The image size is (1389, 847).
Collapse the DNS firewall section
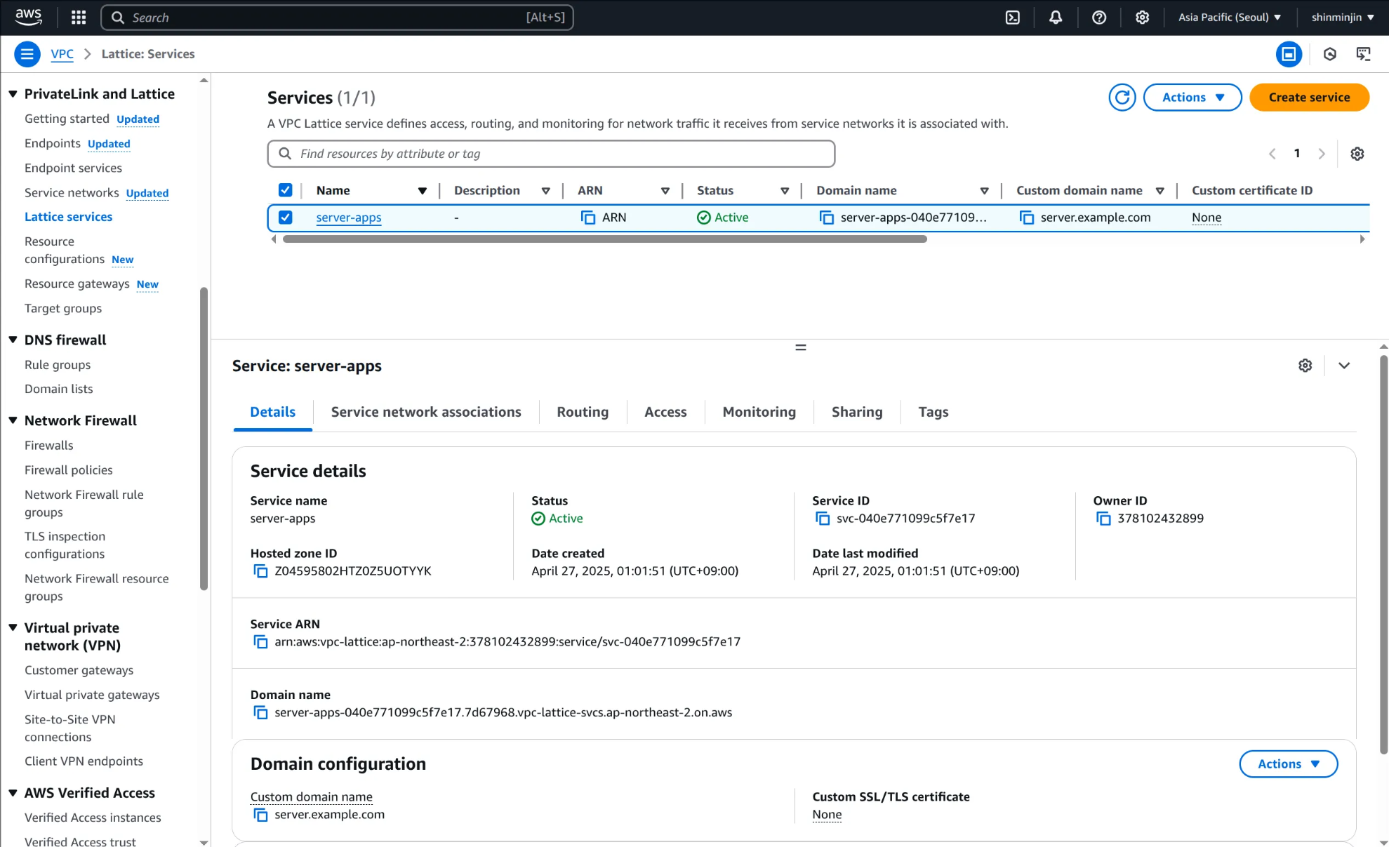(x=13, y=340)
